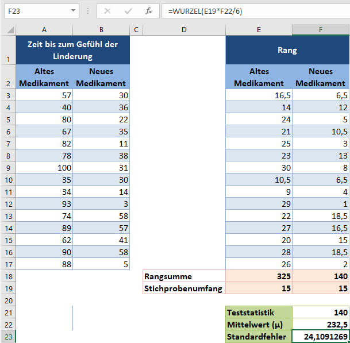This screenshot has width=350, height=343.
Task: Select cell F15 with rank 15
Action: click(x=321, y=240)
